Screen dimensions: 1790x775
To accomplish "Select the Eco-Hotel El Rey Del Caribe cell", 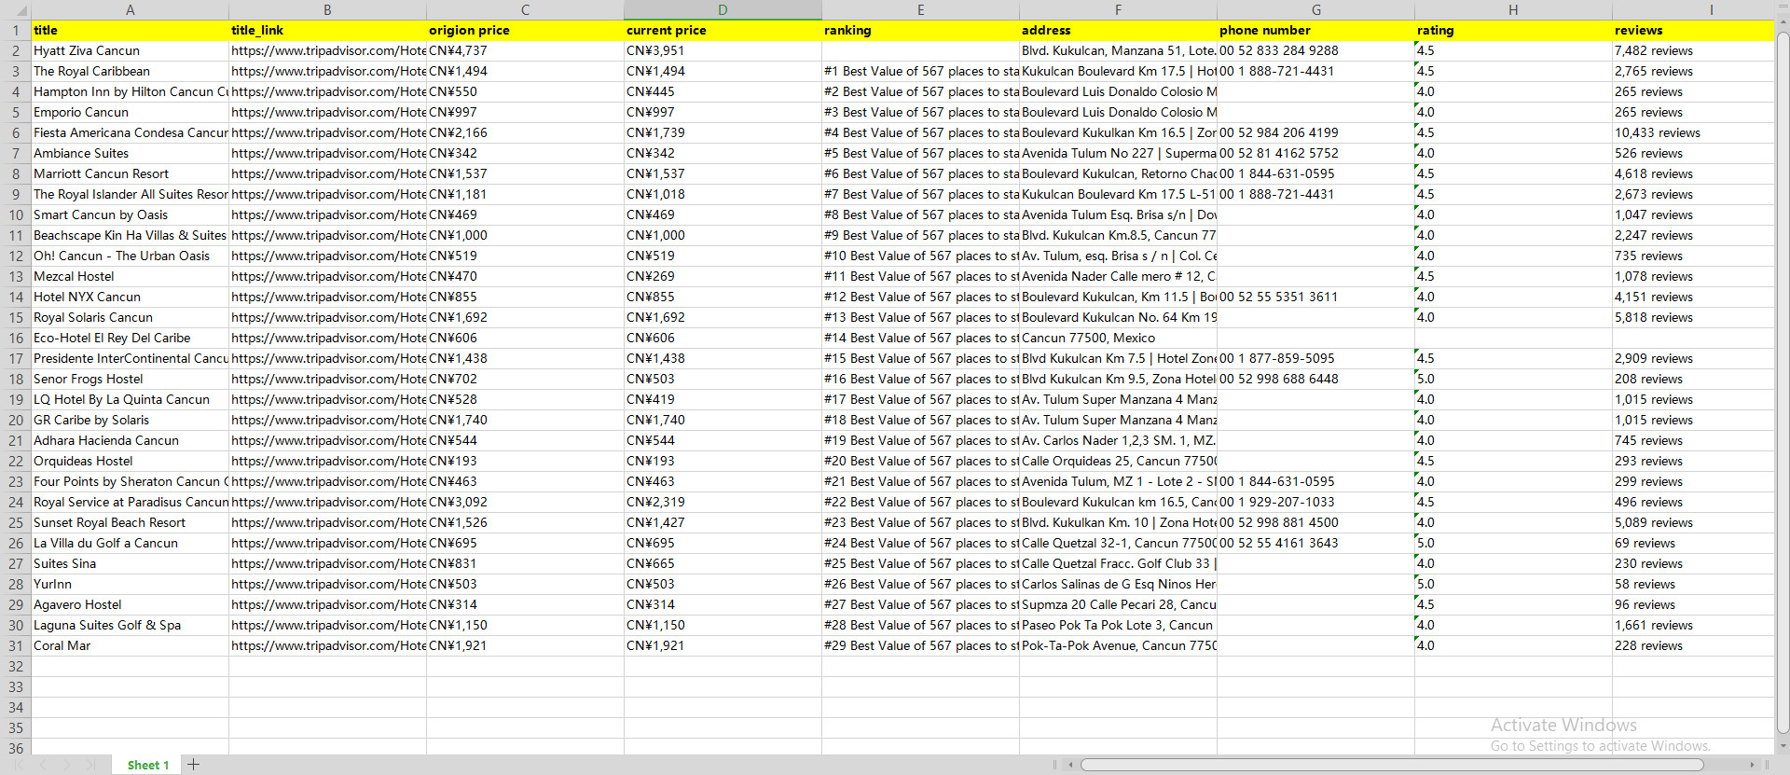I will click(x=131, y=339).
